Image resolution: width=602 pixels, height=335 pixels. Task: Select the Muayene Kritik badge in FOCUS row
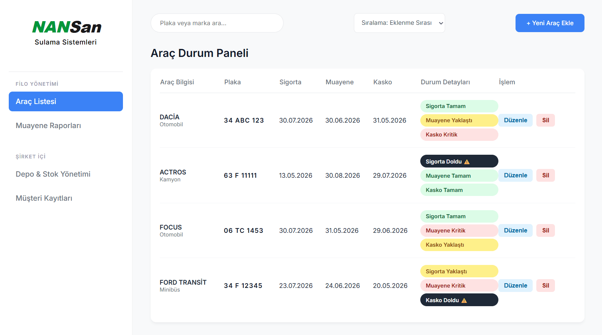459,231
